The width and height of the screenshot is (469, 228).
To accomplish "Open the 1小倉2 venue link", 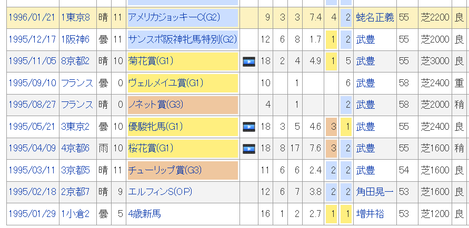I will [x=75, y=214].
